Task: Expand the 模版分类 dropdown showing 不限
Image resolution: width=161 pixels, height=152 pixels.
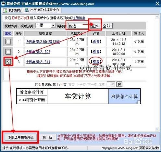Action: click(53, 26)
